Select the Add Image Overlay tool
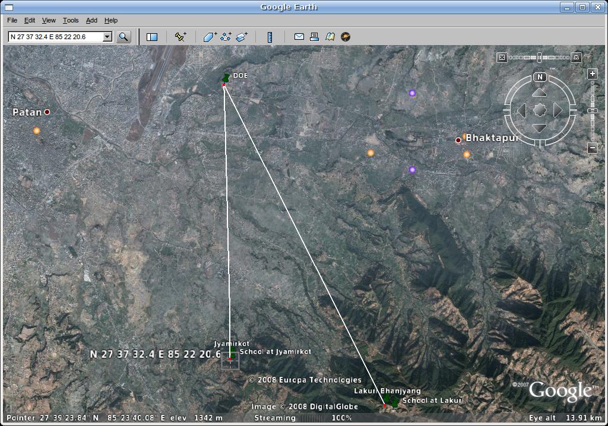The width and height of the screenshot is (608, 426). (x=241, y=37)
